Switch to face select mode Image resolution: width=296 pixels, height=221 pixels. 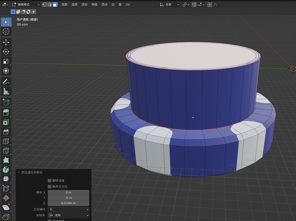pyautogui.click(x=55, y=4)
